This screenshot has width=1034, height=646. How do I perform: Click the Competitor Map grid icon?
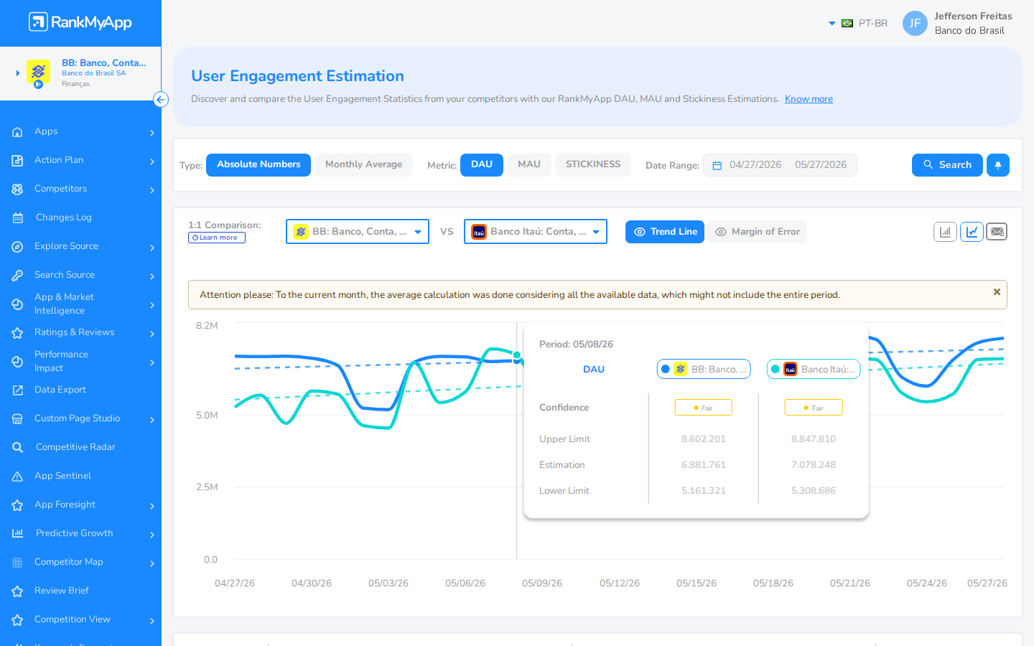click(x=17, y=563)
